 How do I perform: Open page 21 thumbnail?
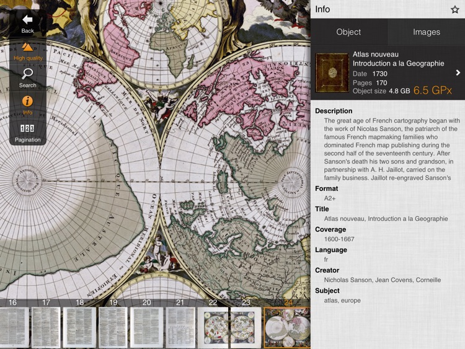coord(180,327)
